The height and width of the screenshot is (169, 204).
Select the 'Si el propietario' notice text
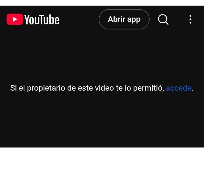coord(102,88)
